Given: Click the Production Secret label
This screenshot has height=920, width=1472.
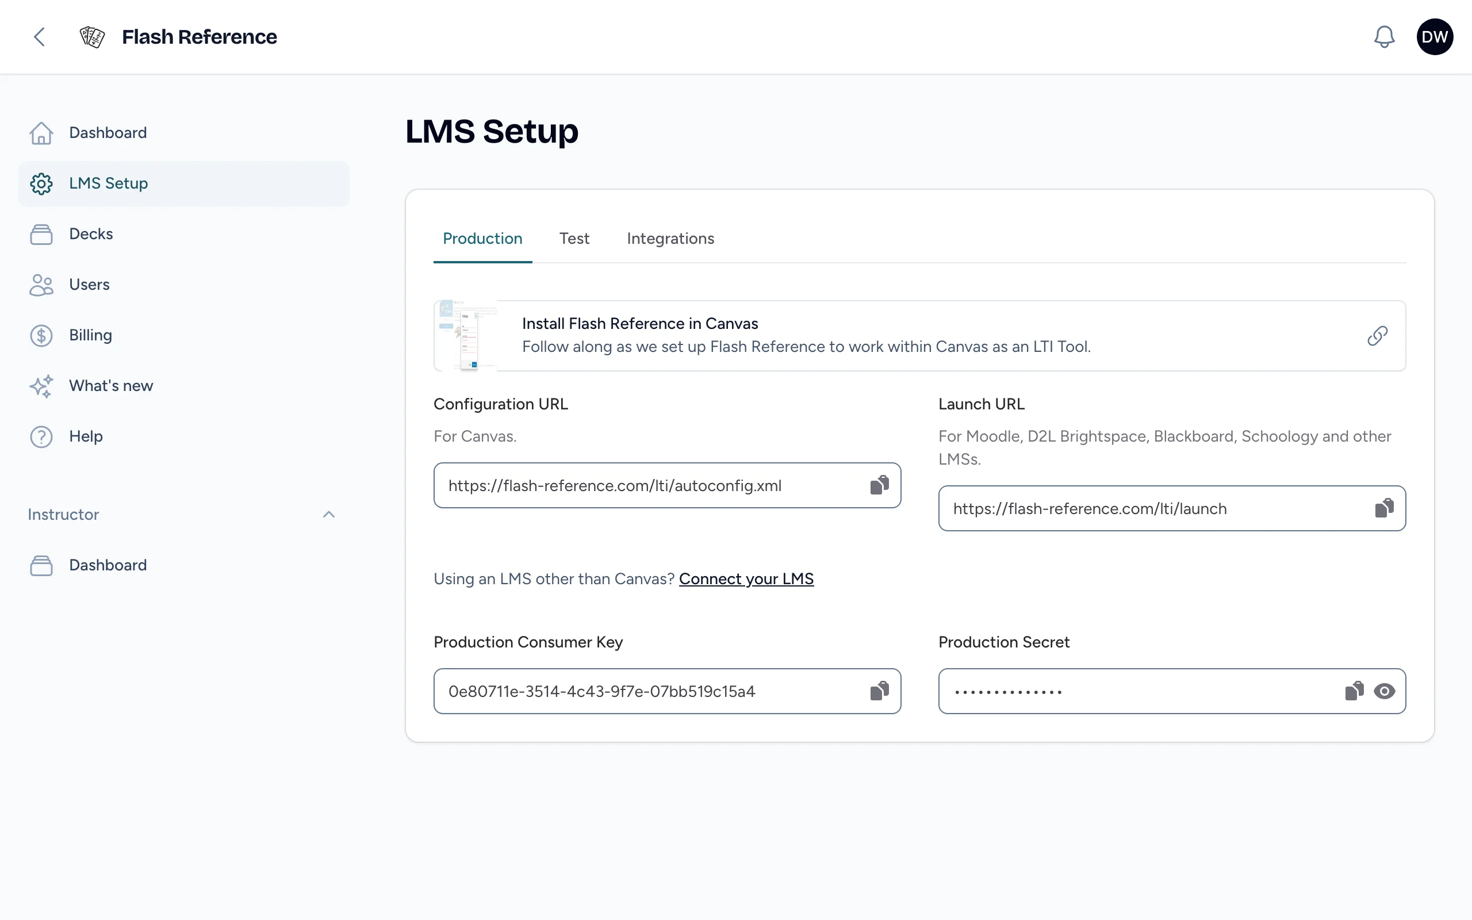Looking at the screenshot, I should [1003, 642].
